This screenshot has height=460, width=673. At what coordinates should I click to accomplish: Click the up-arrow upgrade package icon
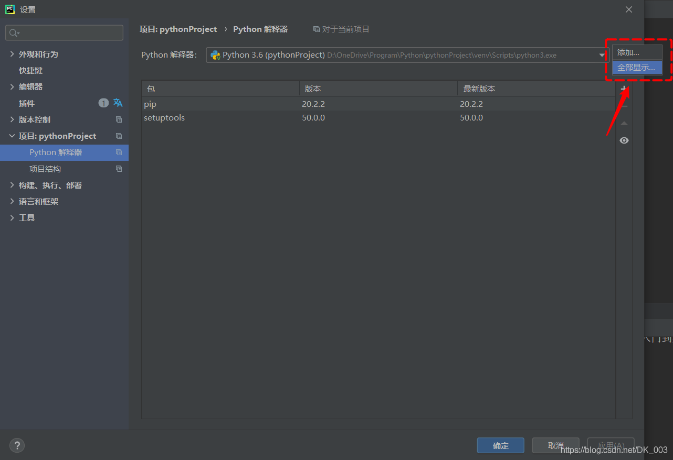(x=624, y=124)
